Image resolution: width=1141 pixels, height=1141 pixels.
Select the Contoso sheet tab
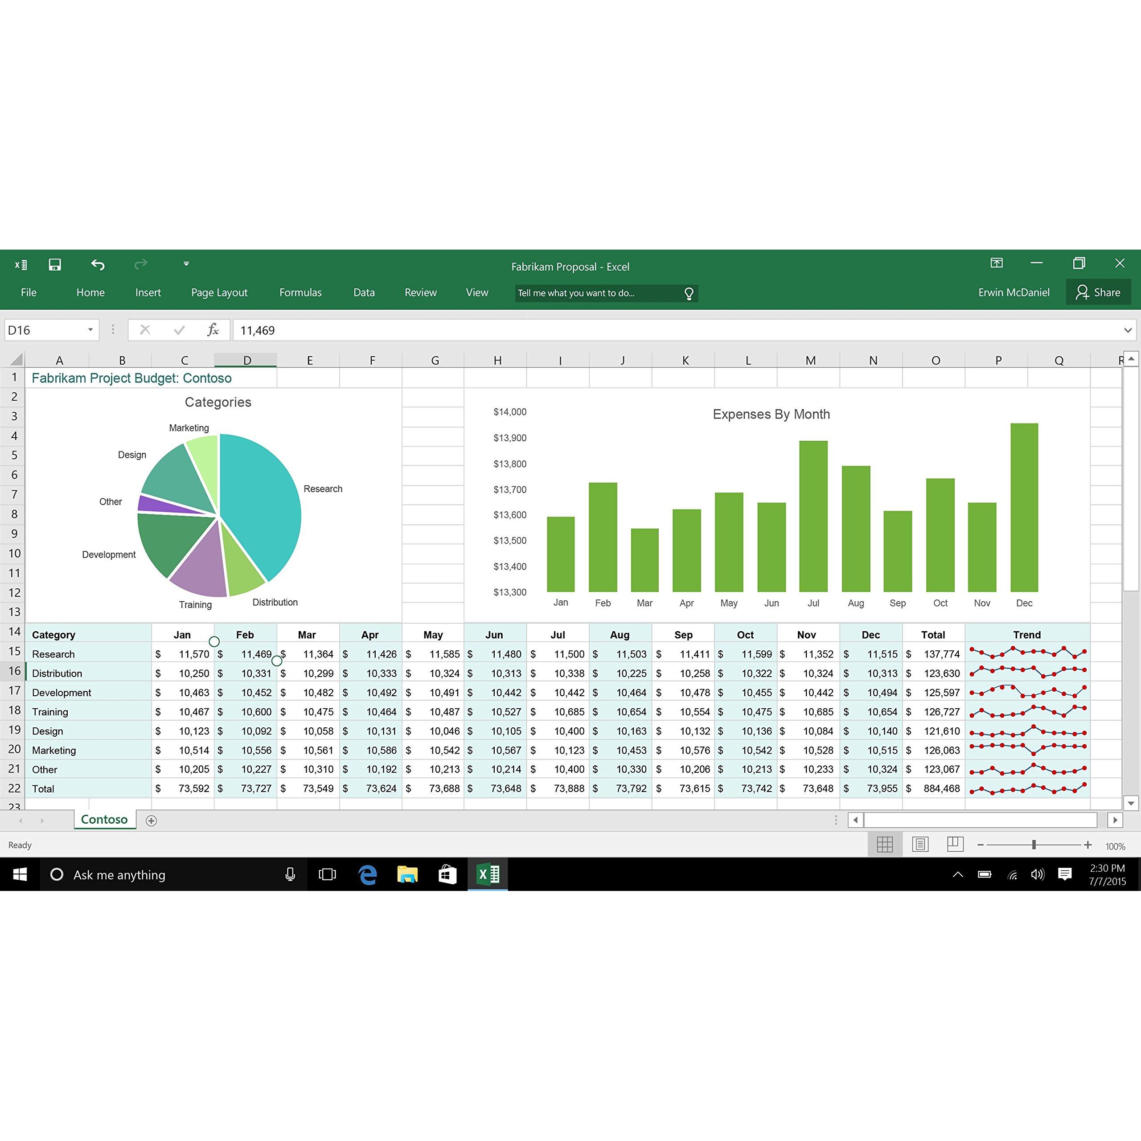coord(105,819)
